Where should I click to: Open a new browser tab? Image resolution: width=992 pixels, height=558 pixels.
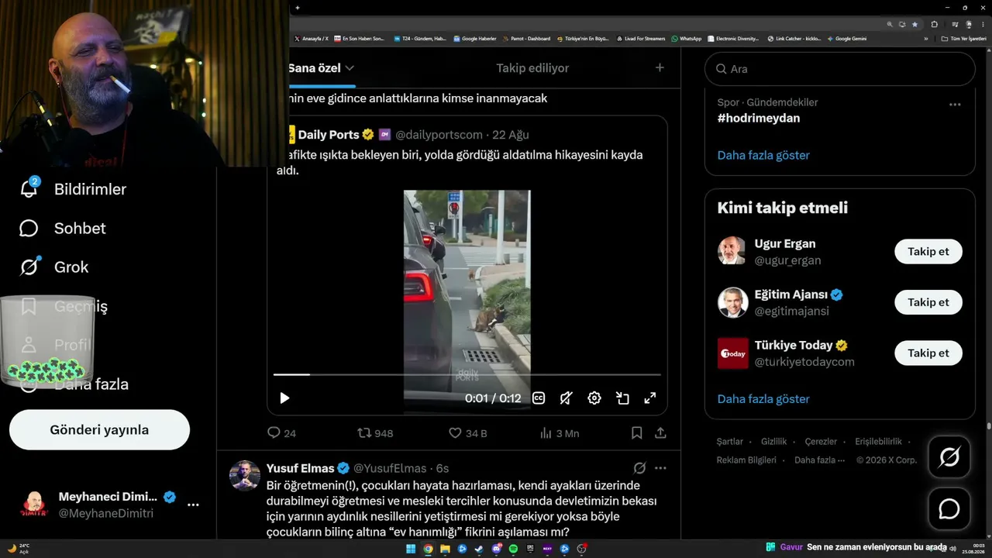[298, 8]
